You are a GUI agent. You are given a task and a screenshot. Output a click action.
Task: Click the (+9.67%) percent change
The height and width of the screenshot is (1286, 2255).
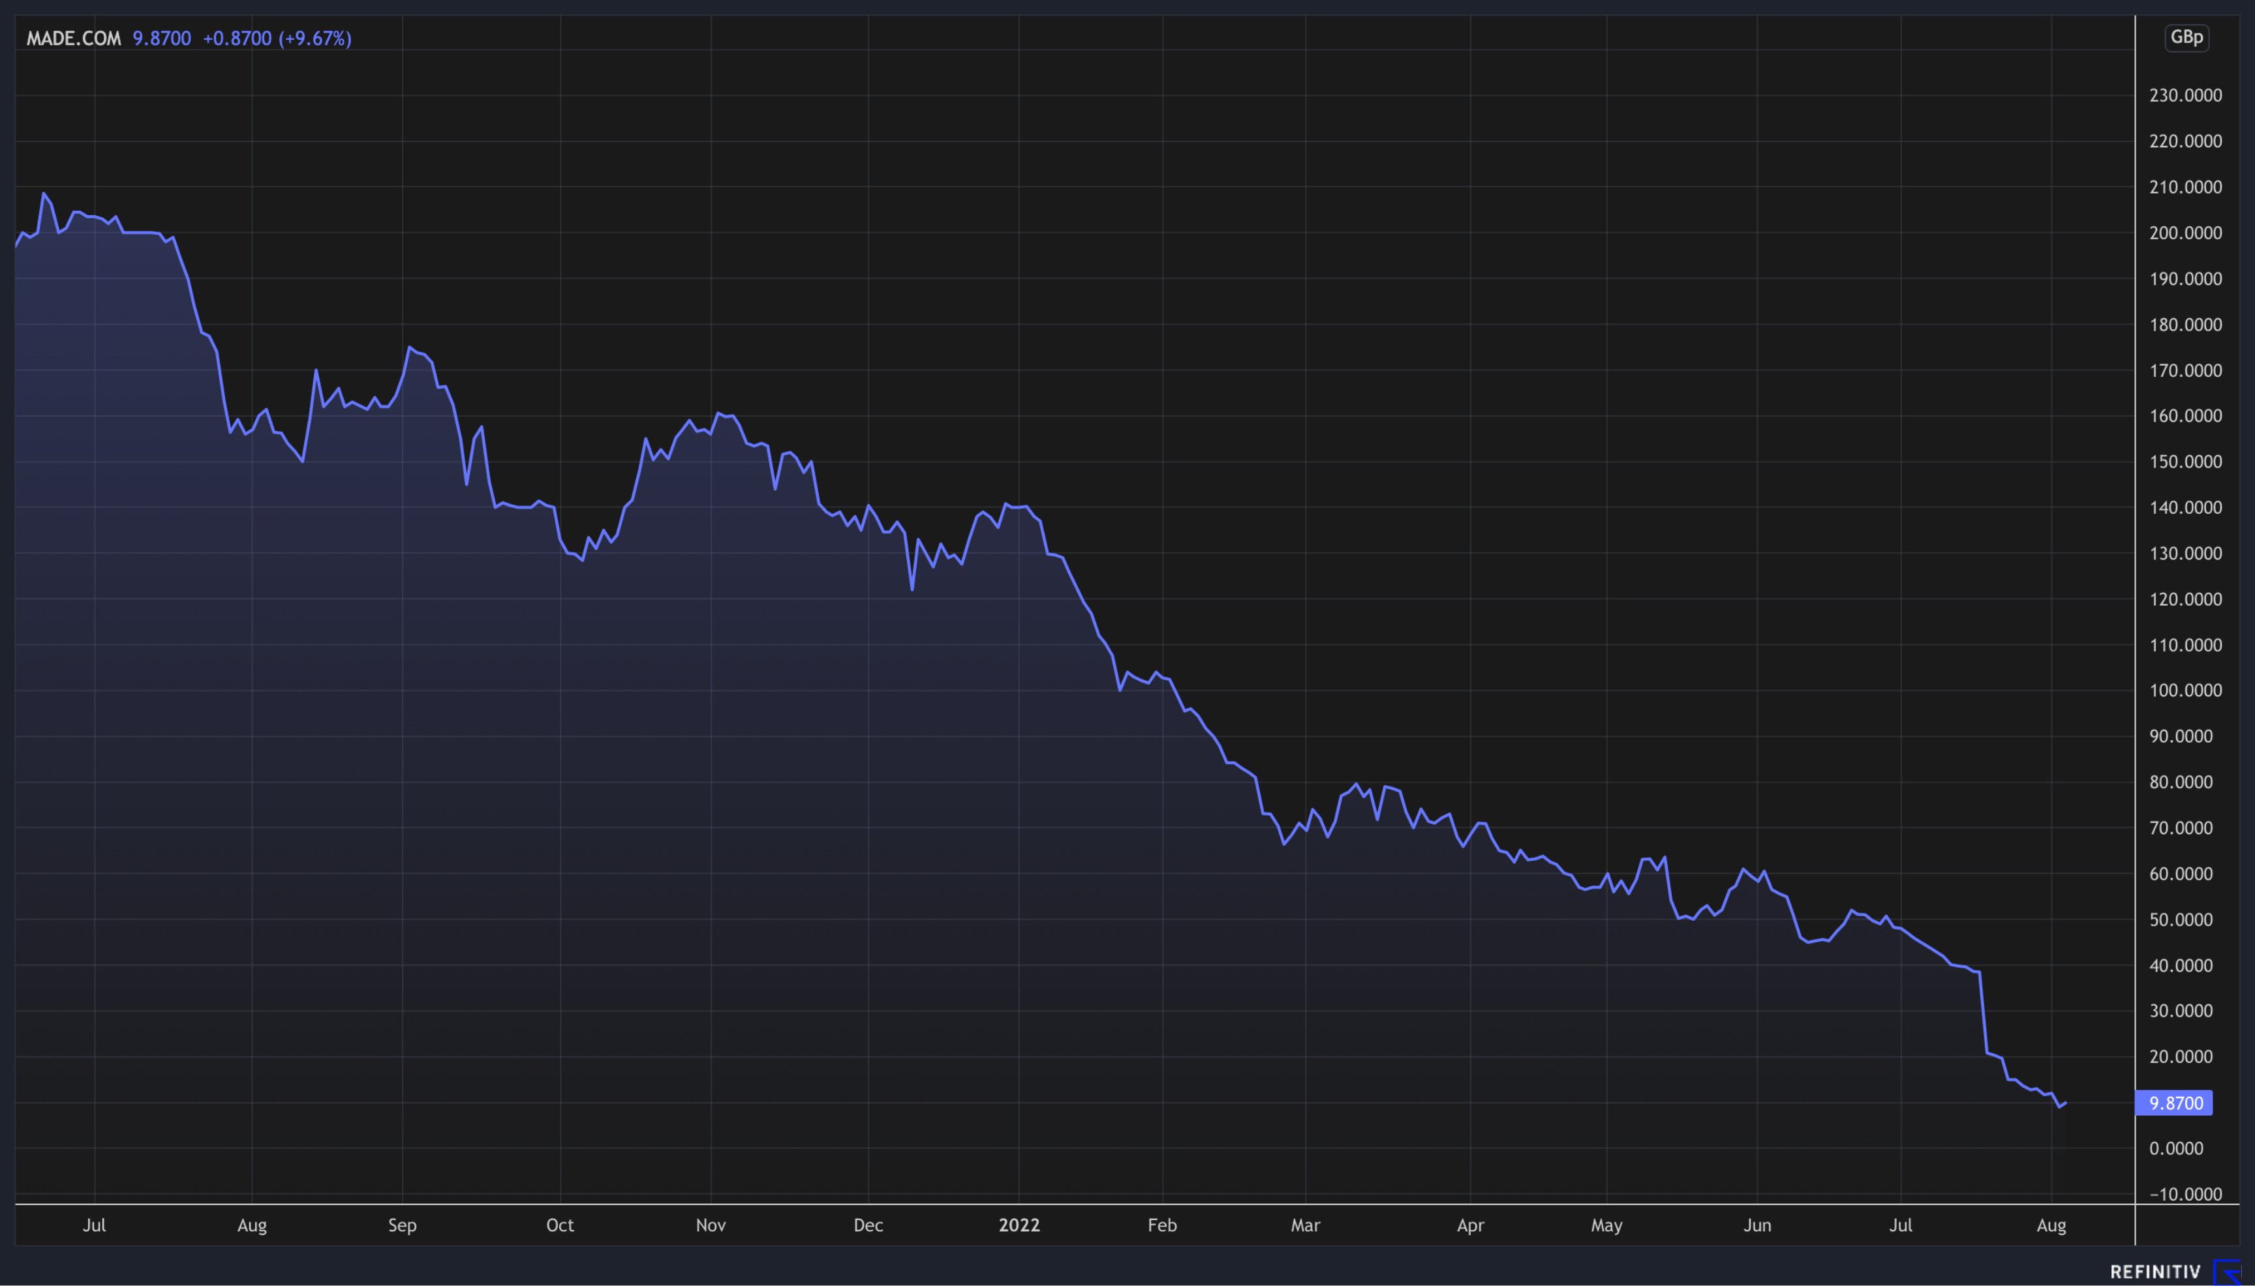point(314,38)
